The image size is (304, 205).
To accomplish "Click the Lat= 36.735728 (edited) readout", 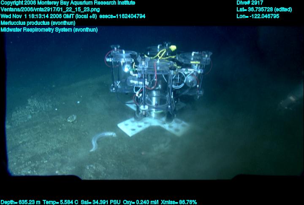I will 264,10.
